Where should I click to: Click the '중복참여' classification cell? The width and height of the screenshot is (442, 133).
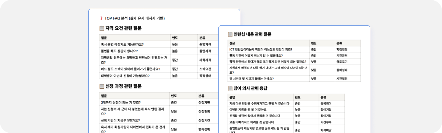click(x=326, y=104)
